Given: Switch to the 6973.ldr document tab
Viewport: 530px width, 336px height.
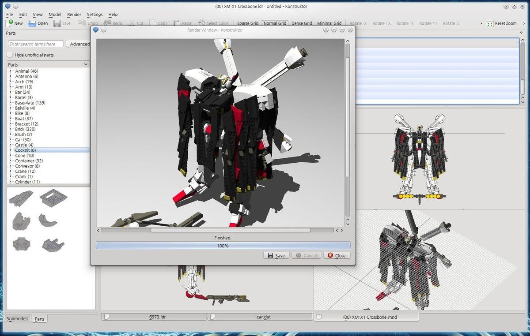Looking at the screenshot, I should point(154,317).
